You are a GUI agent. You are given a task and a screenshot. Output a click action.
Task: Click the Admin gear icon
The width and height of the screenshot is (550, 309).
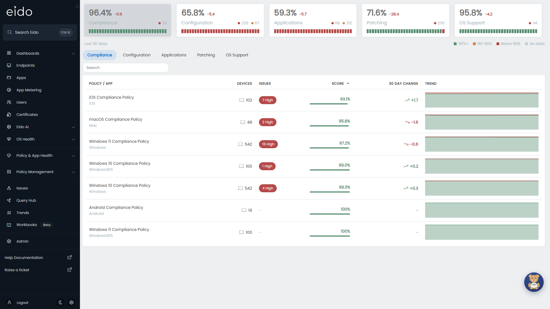click(x=9, y=241)
